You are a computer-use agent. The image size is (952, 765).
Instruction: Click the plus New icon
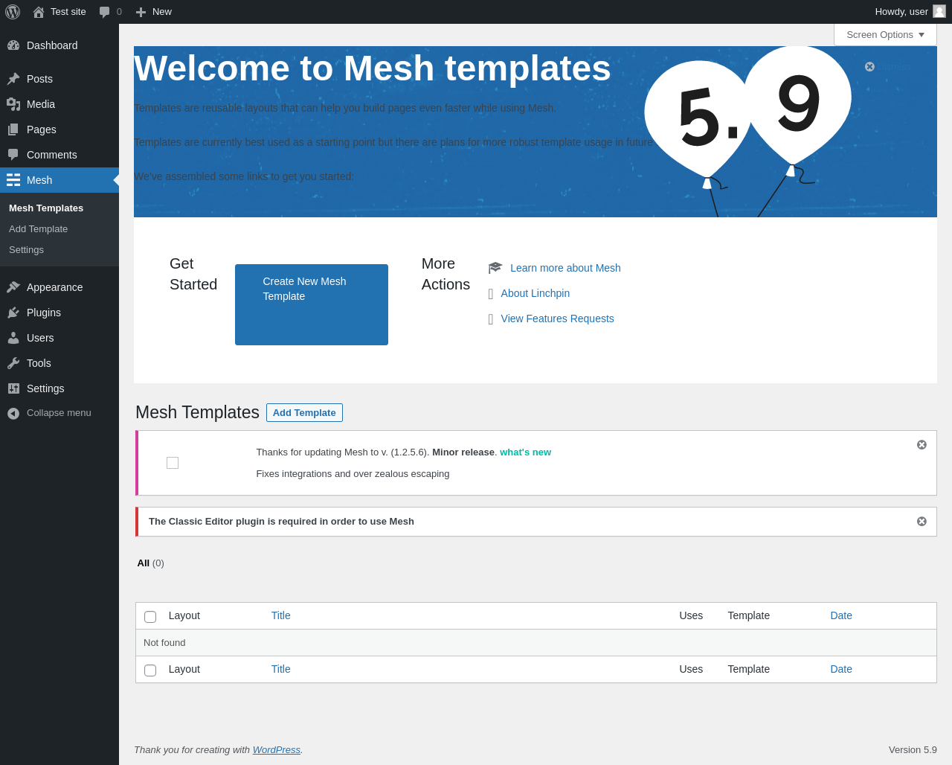pos(141,12)
